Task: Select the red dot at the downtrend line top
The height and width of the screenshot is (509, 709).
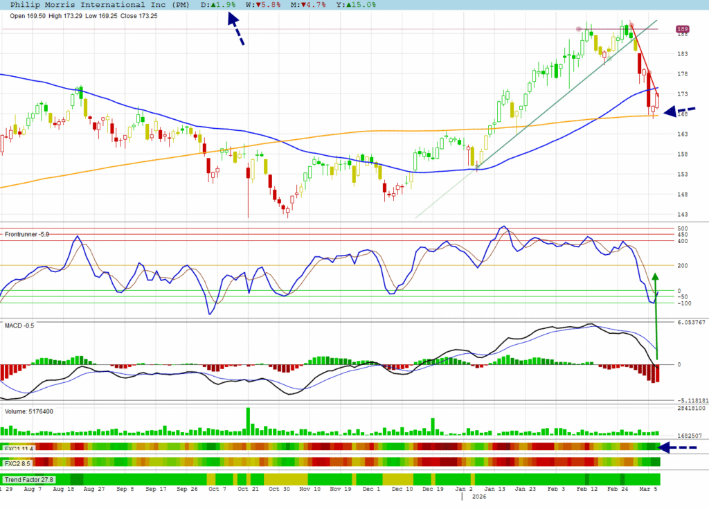Action: coord(630,25)
